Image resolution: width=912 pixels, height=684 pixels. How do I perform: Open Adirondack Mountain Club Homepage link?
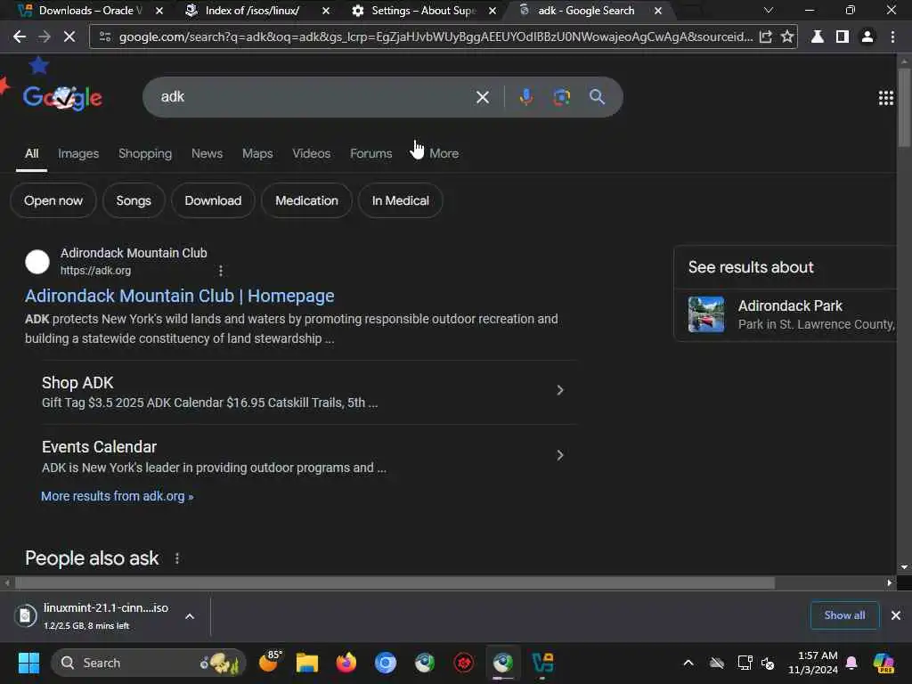coord(180,296)
